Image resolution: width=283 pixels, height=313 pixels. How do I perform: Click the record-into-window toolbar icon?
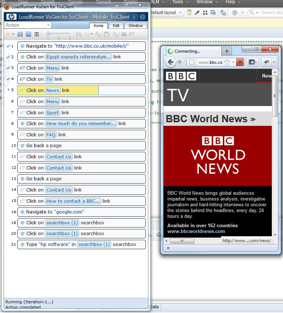point(37,34)
